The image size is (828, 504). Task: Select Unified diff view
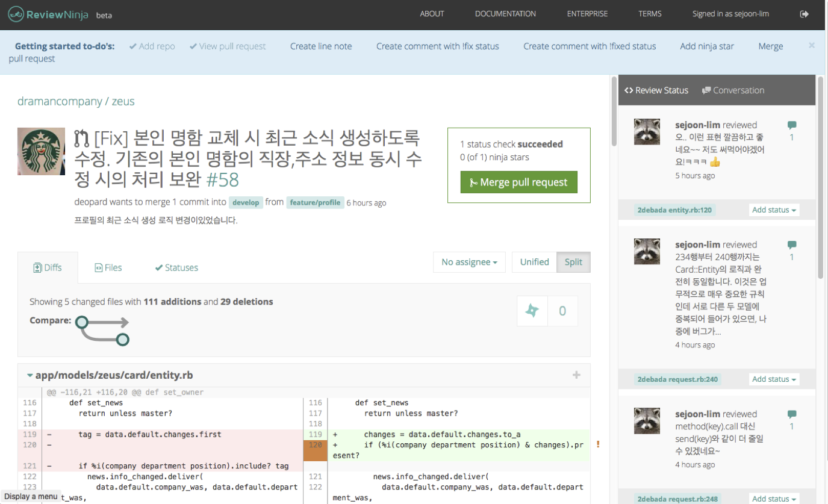point(534,262)
